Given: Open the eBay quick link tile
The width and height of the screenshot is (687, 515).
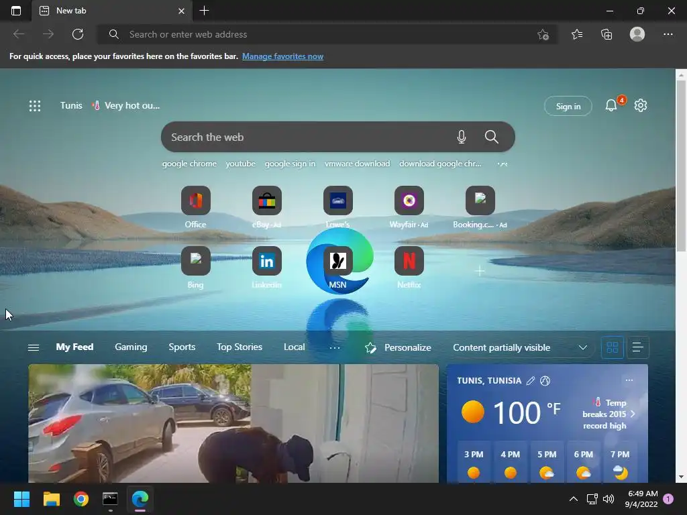Looking at the screenshot, I should (266, 201).
